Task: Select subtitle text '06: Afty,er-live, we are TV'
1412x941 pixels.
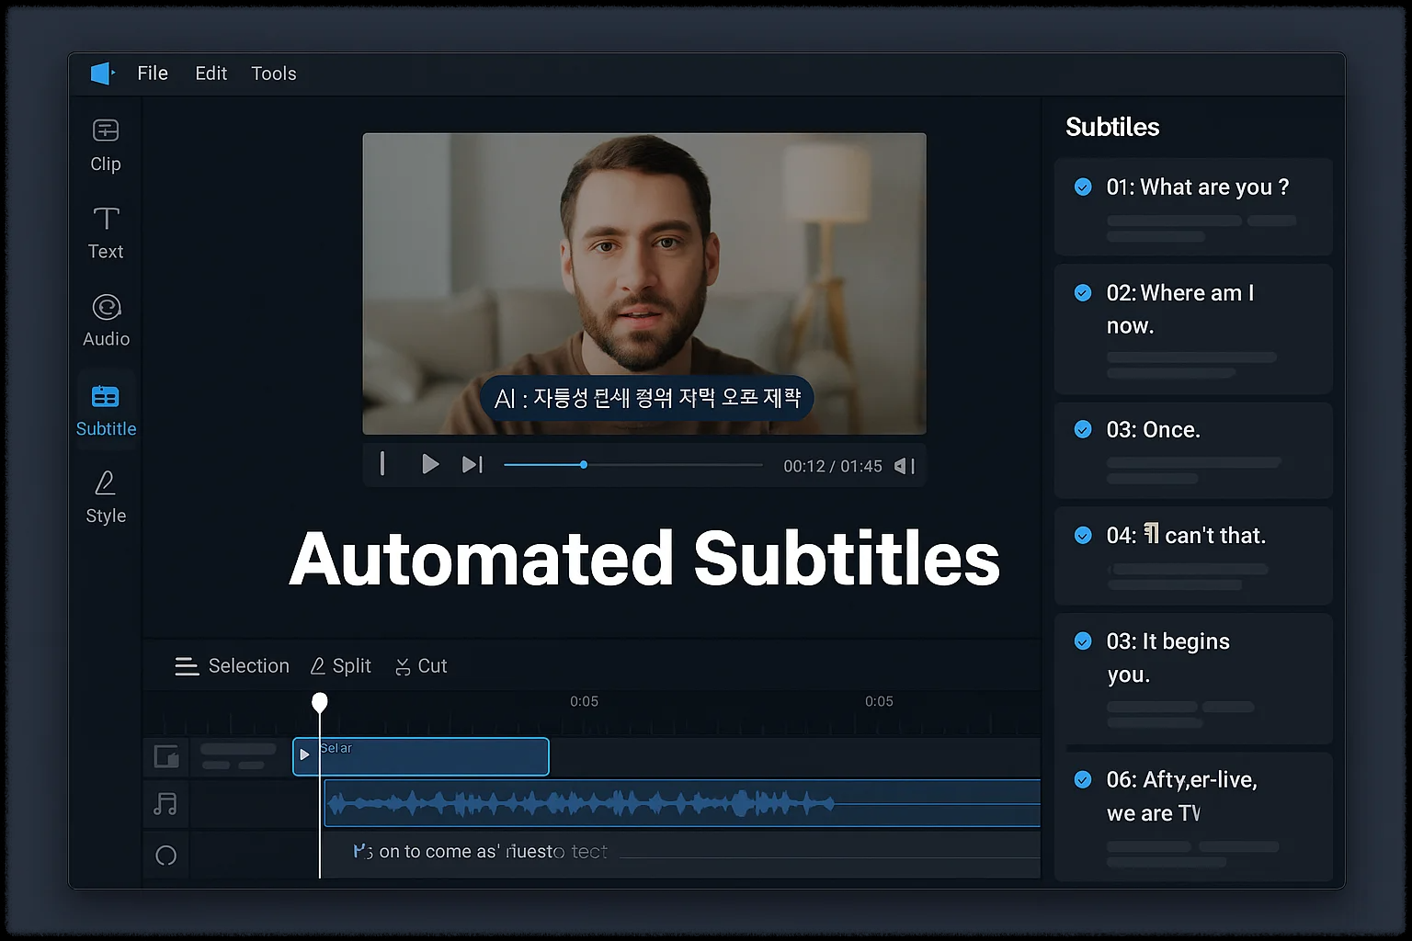Action: point(1182,797)
